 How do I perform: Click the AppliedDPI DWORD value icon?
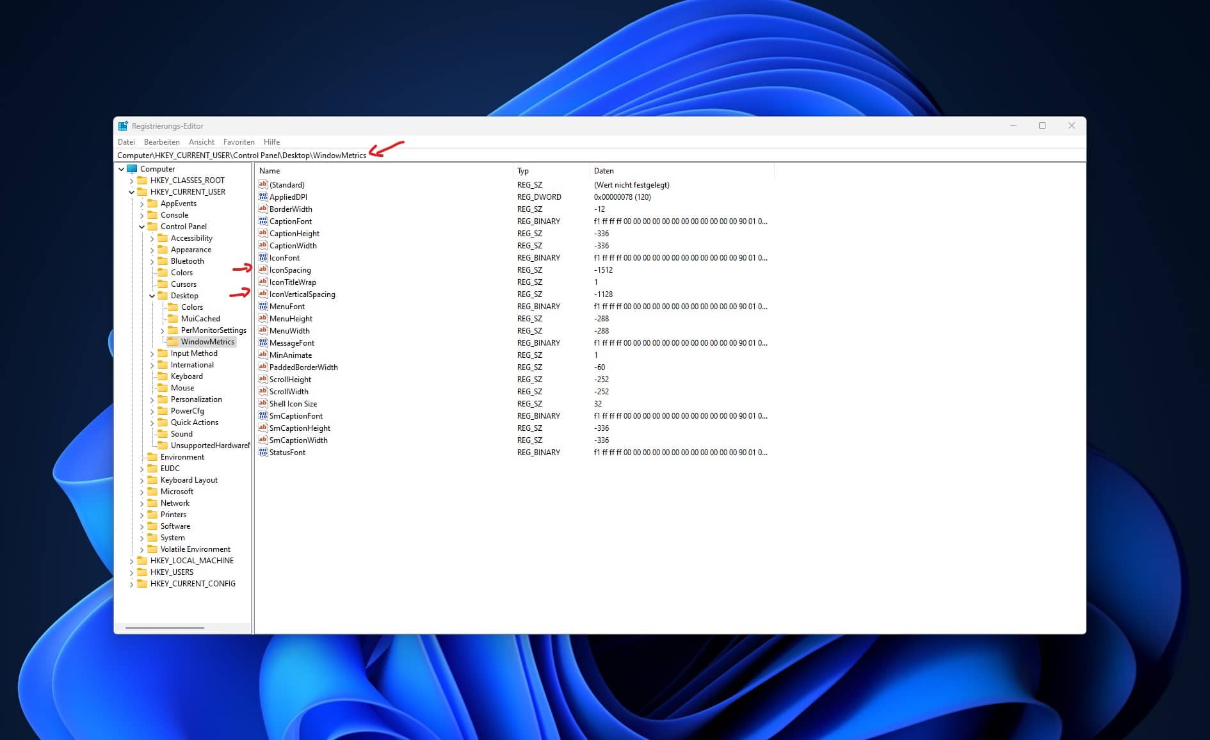coord(262,197)
